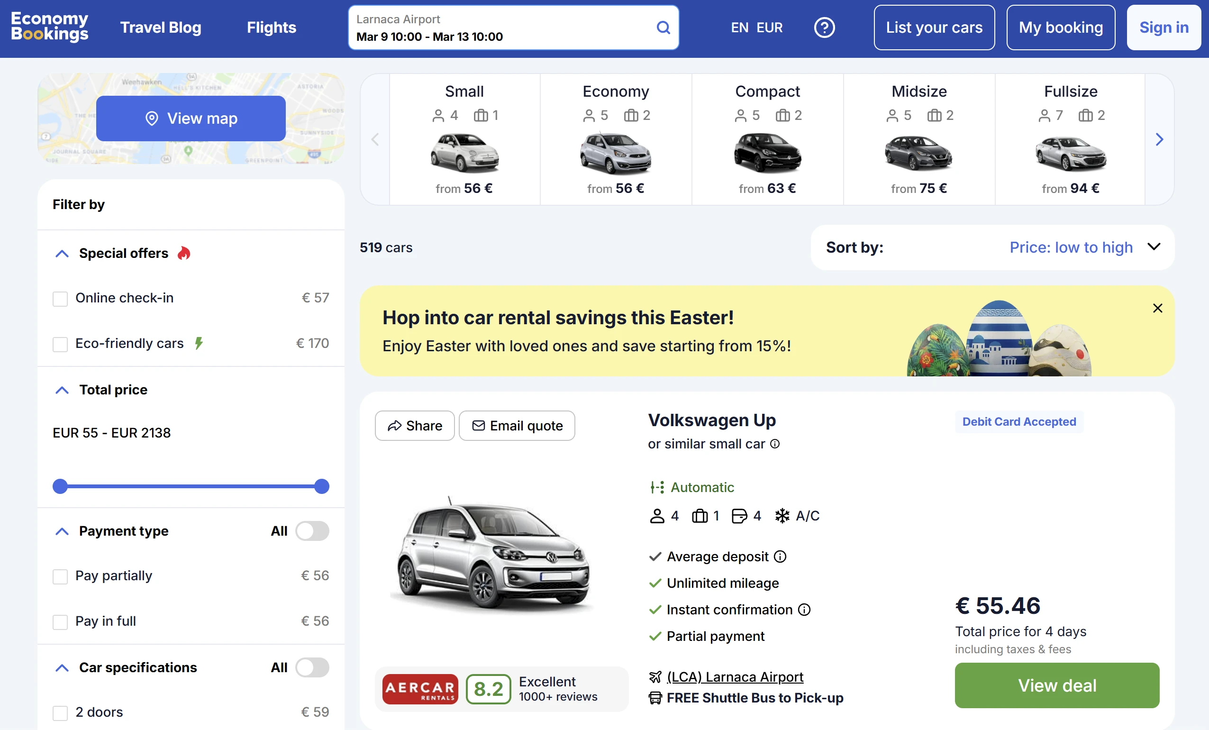Click the Economy Bookings logo
Screen dimensions: 1209x730
tap(50, 27)
